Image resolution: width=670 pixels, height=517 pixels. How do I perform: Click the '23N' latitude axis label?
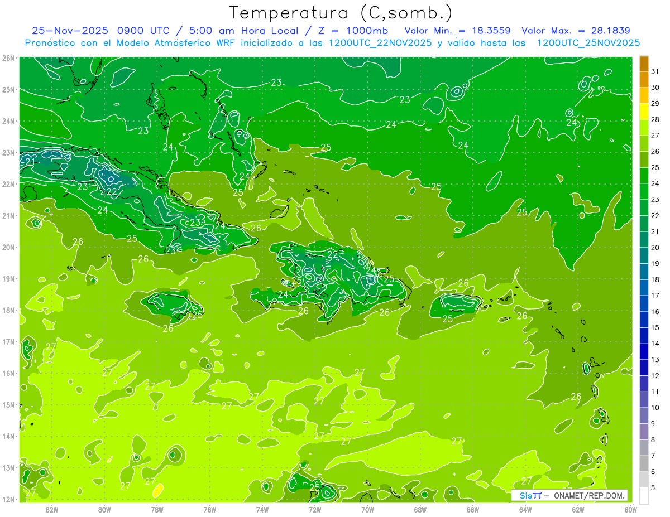coord(9,152)
